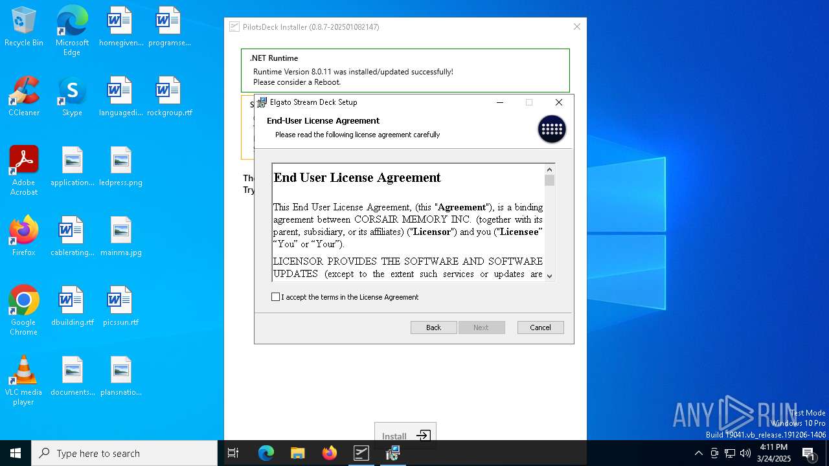Switch to PilotsDeck Installer taskbar button
Viewport: 829px width, 466px height.
click(x=361, y=453)
